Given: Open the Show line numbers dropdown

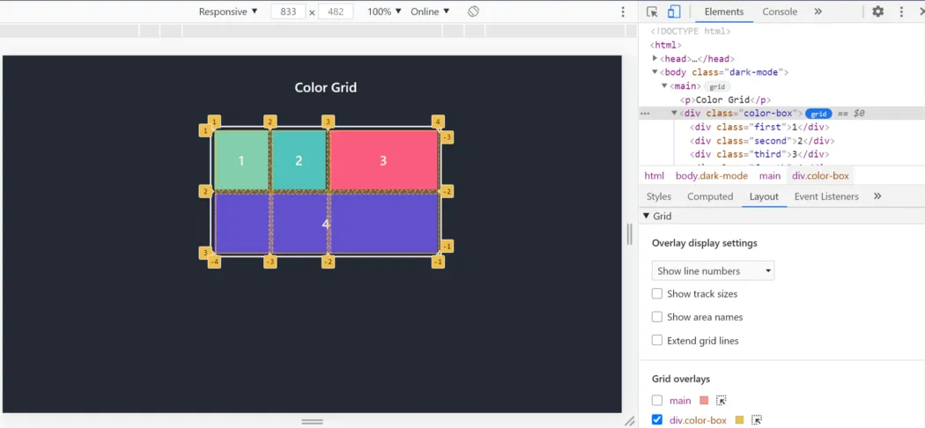Looking at the screenshot, I should pyautogui.click(x=713, y=271).
